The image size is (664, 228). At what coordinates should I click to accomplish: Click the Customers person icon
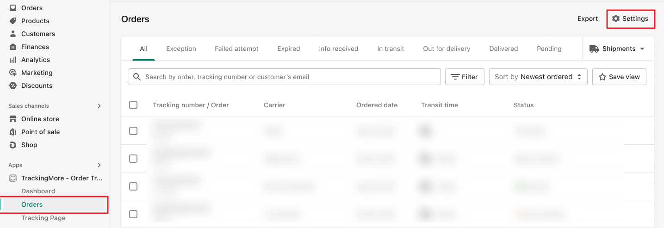tap(13, 34)
